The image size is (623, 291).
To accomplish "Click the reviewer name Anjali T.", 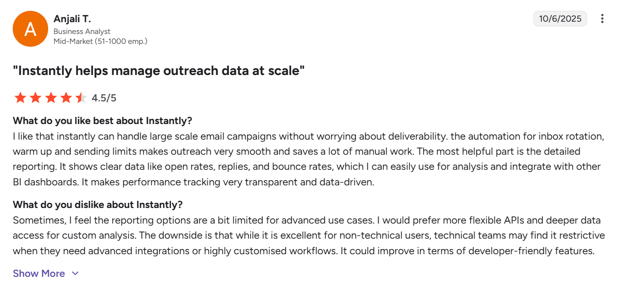I will coord(72,19).
